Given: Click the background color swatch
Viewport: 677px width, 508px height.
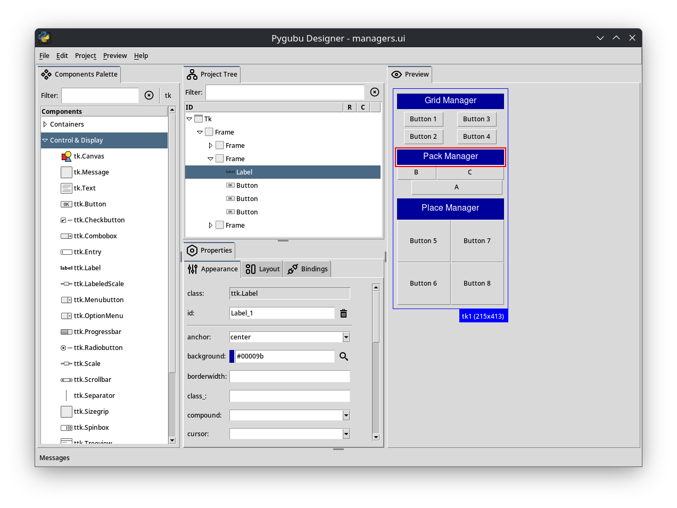Looking at the screenshot, I should pos(232,356).
